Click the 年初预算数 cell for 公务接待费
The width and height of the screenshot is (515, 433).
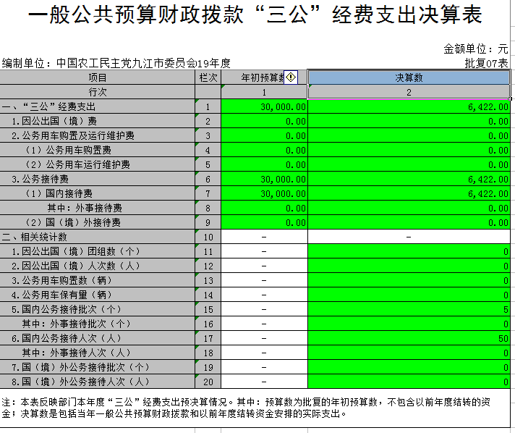click(x=264, y=179)
